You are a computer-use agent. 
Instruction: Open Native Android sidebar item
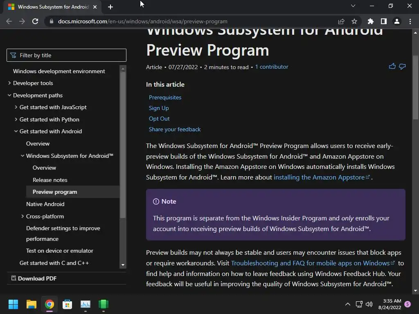pos(45,204)
